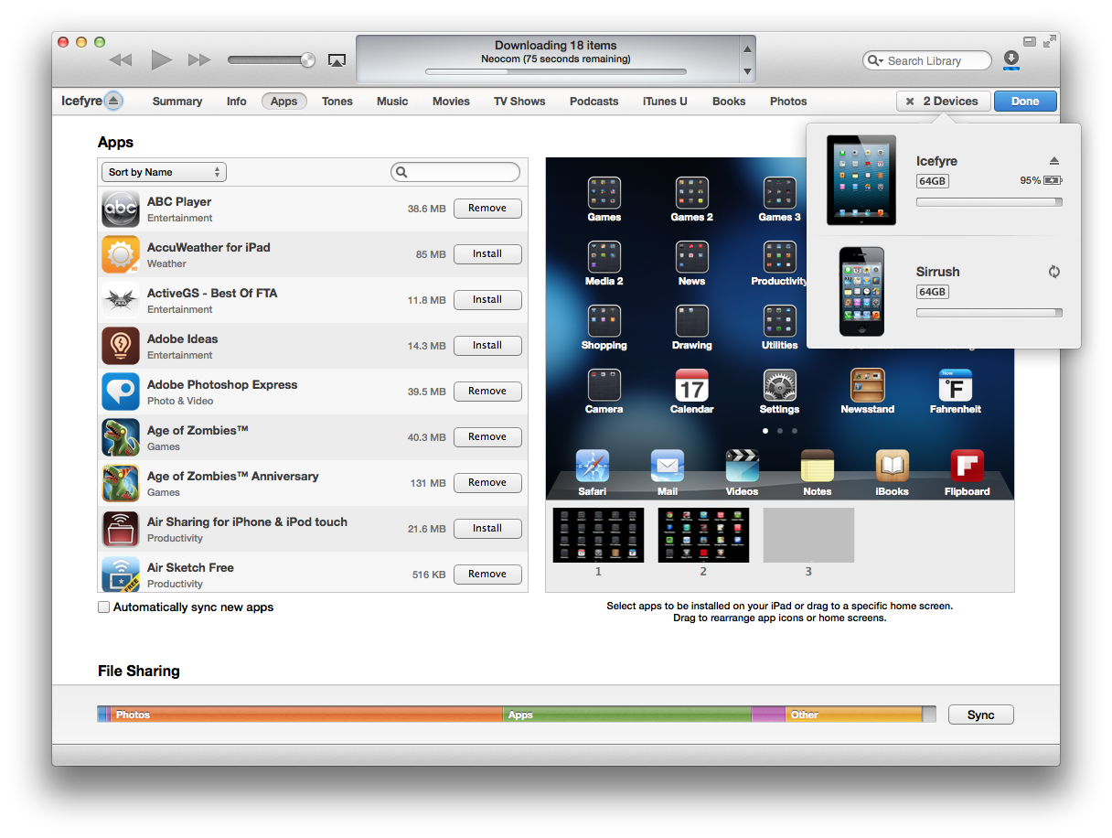Open the downloads arrow icon
This screenshot has height=838, width=1112.
[x=1011, y=59]
